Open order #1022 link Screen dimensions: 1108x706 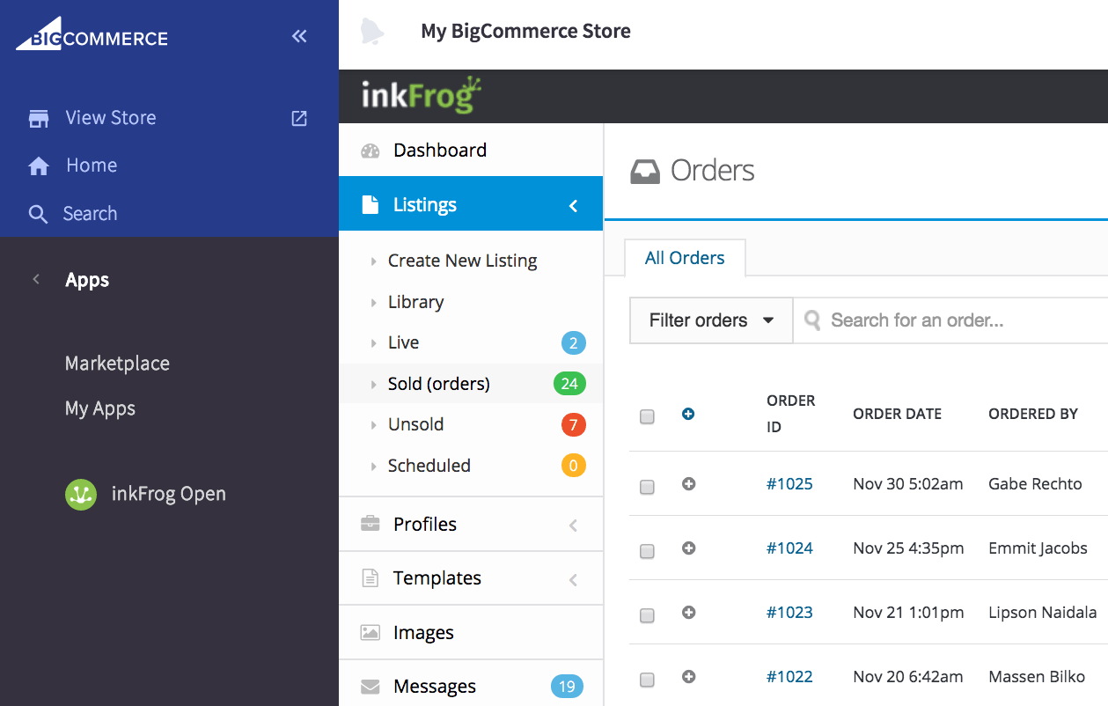[x=789, y=676]
